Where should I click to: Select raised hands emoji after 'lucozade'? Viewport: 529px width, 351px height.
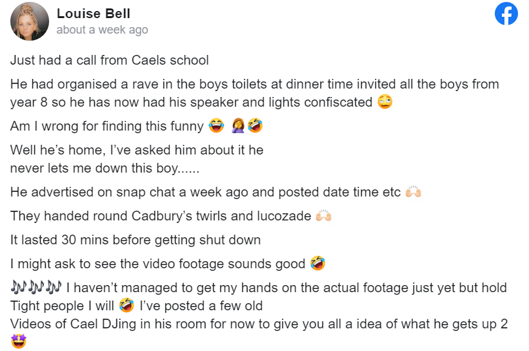324,215
